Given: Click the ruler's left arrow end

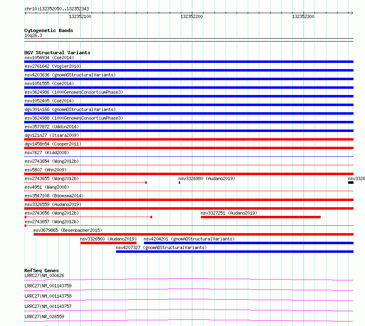Looking at the screenshot, I should (25, 13).
